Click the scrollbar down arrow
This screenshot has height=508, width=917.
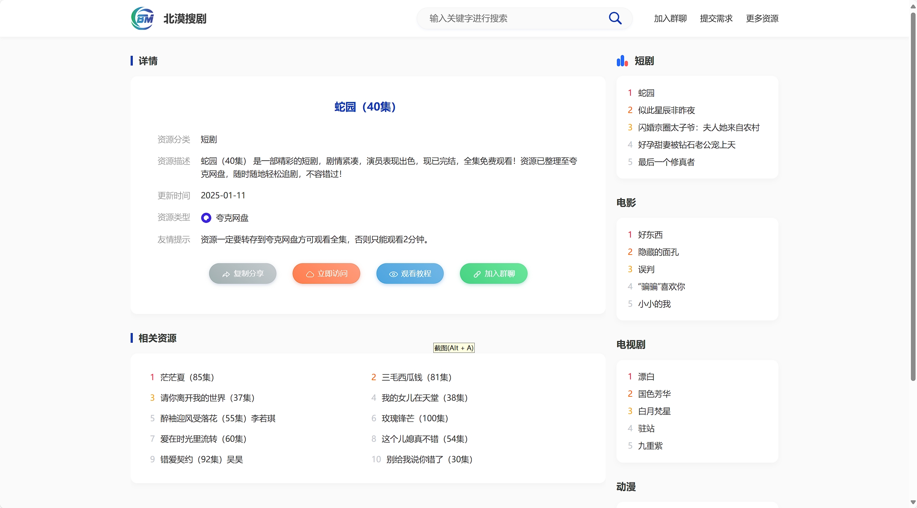[913, 502]
